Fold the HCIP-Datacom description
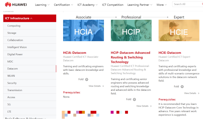 (131, 99)
